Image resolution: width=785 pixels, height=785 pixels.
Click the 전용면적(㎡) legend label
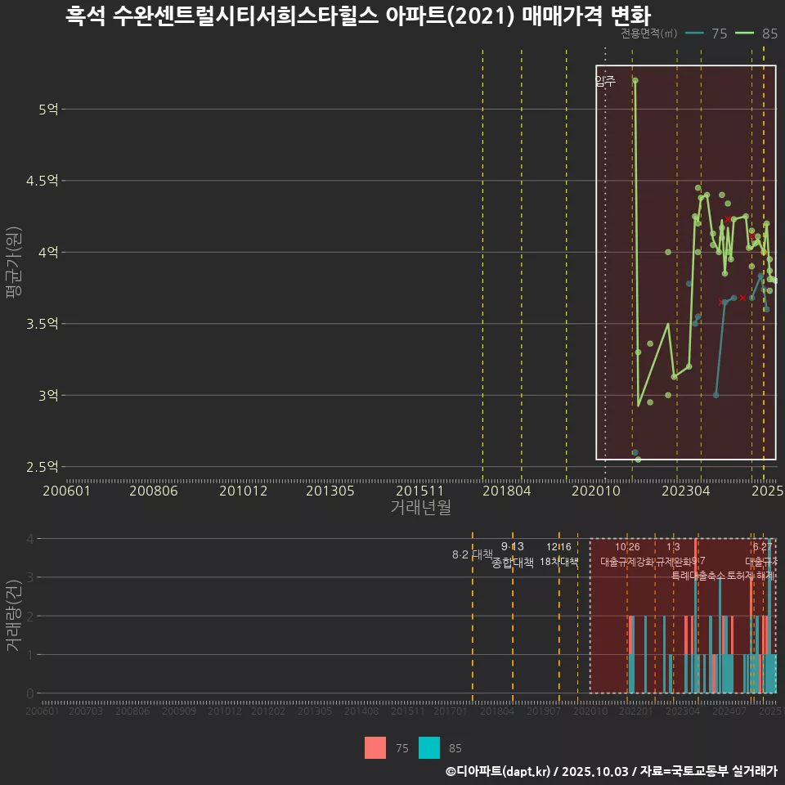(647, 34)
